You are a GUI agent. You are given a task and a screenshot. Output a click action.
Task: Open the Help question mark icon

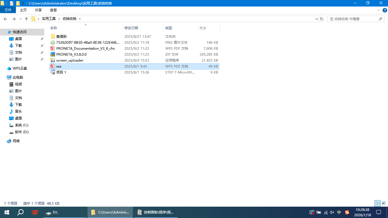click(385, 10)
